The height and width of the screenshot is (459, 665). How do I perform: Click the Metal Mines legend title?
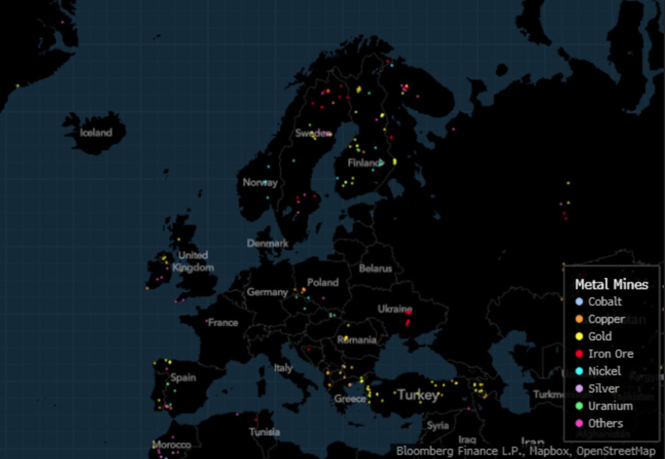611,284
